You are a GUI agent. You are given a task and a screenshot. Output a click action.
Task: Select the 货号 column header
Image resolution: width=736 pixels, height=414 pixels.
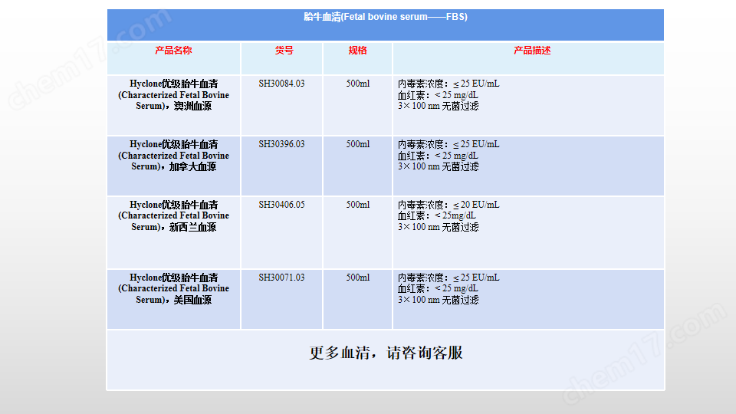click(284, 51)
